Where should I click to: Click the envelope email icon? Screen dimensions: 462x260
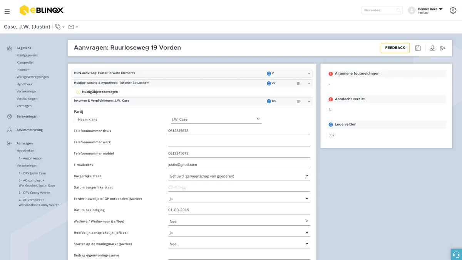click(71, 27)
